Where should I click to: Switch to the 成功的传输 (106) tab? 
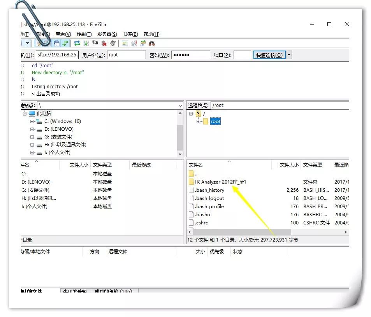[113, 291]
